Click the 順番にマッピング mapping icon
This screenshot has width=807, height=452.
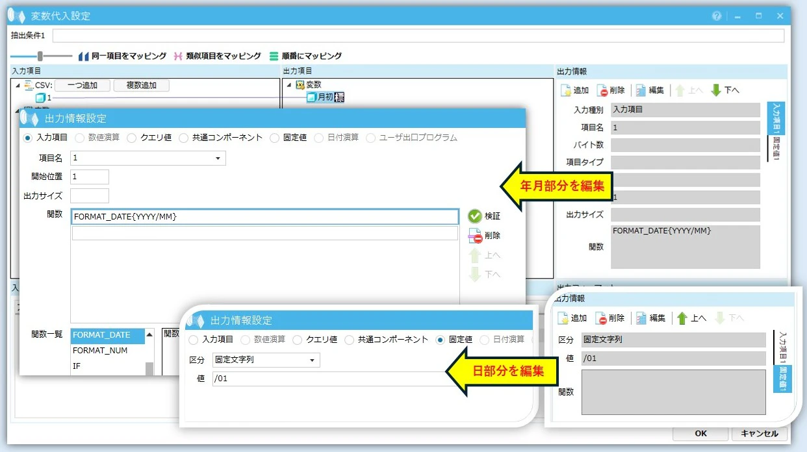(x=274, y=56)
